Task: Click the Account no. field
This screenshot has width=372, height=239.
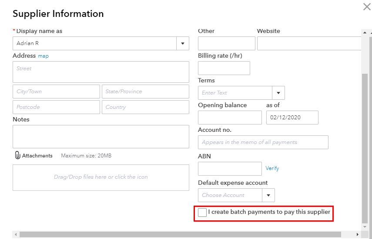Action: point(263,142)
